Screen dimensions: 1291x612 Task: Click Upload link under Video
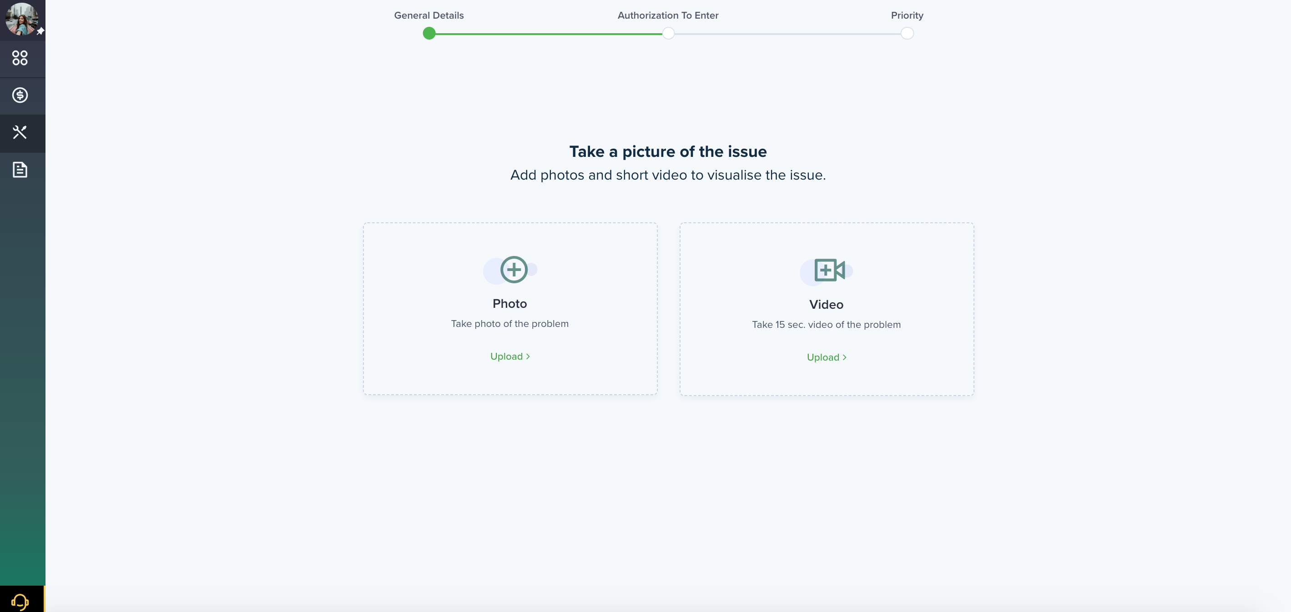827,357
